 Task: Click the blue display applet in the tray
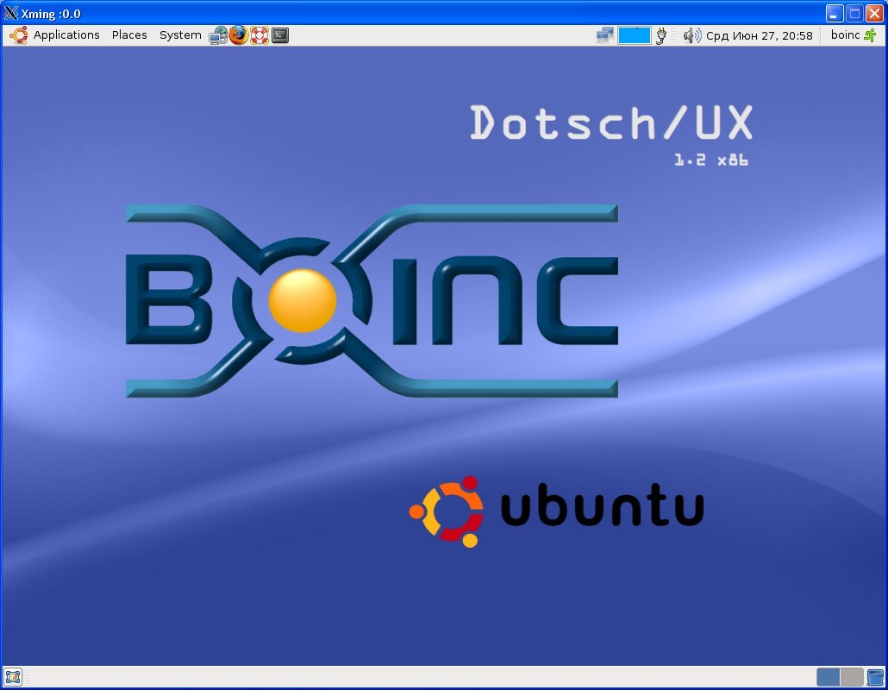point(635,34)
